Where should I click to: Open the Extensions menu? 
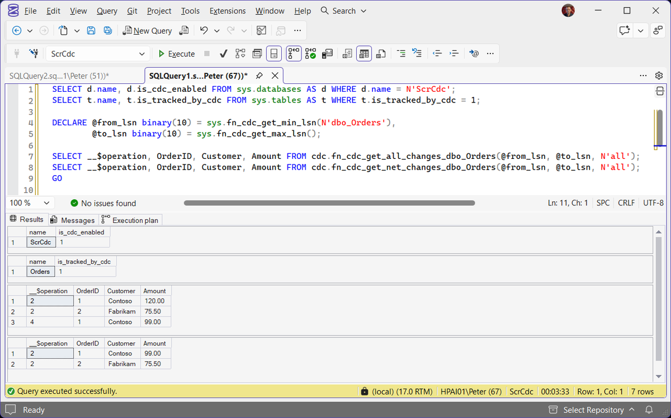click(228, 11)
